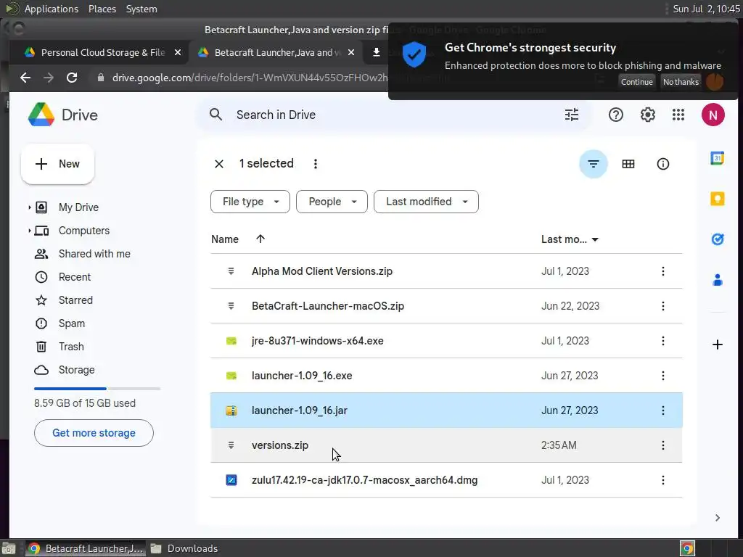Dismiss security prompt with No thanks

(681, 82)
